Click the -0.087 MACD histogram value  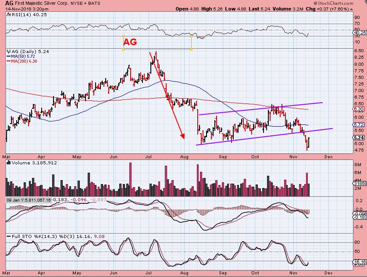pyautogui.click(x=98, y=200)
